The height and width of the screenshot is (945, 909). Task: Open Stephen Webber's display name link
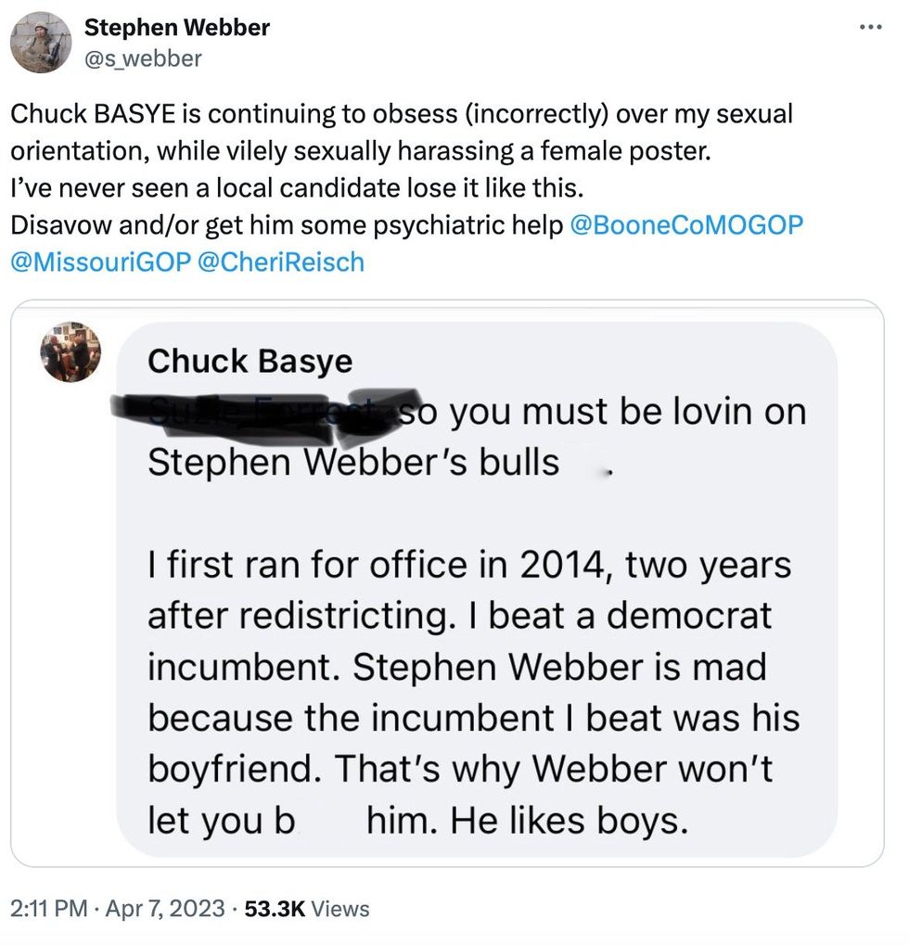click(x=177, y=28)
